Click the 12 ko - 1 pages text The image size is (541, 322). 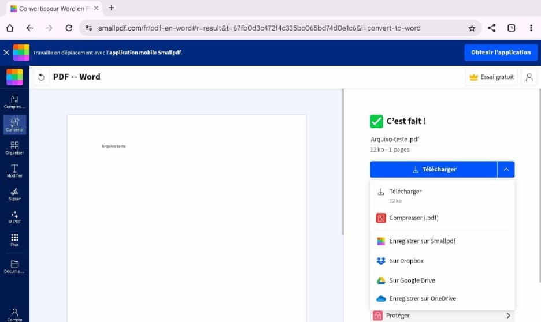[x=390, y=149]
